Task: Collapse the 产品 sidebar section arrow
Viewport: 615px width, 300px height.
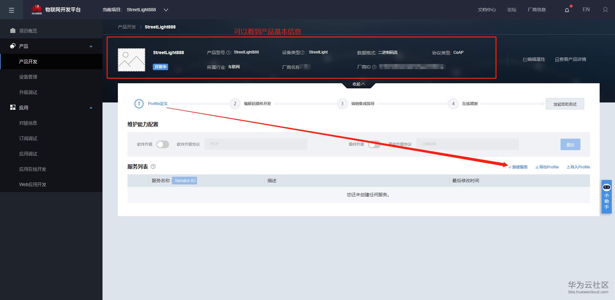Action: [91, 46]
